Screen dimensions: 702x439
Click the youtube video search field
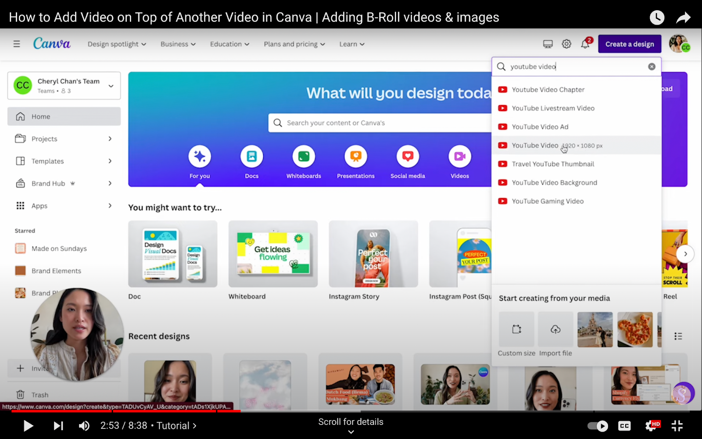coord(576,66)
